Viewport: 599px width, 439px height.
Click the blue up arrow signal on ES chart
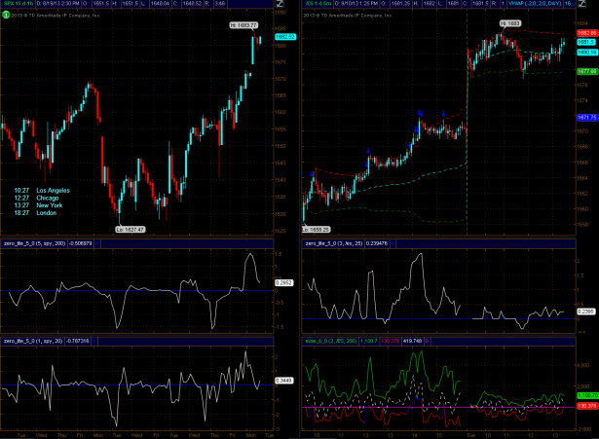pyautogui.click(x=420, y=112)
